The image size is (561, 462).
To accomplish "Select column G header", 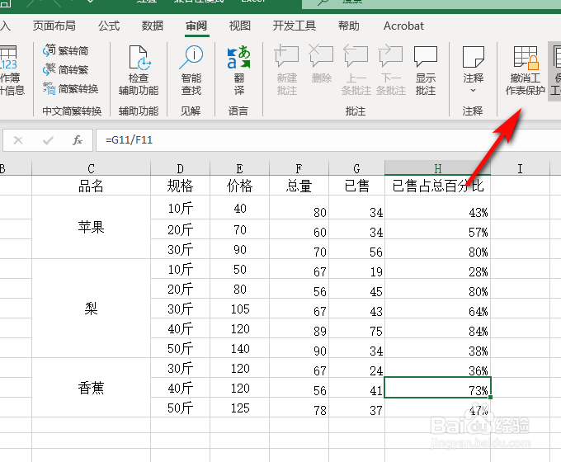I will pyautogui.click(x=356, y=168).
